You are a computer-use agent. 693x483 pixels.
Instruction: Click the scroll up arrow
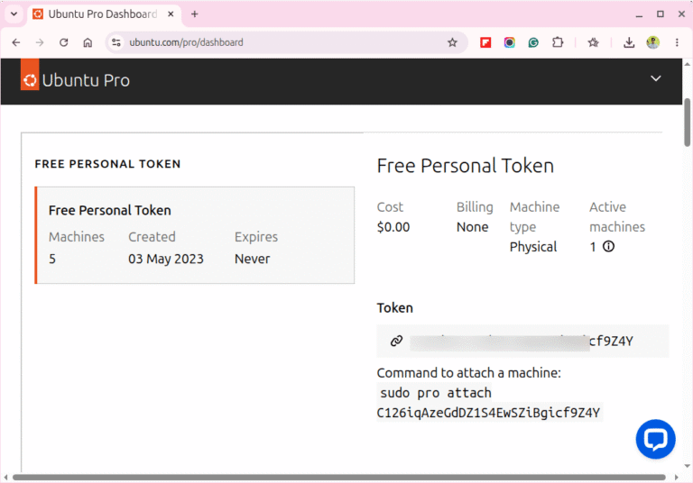(688, 64)
